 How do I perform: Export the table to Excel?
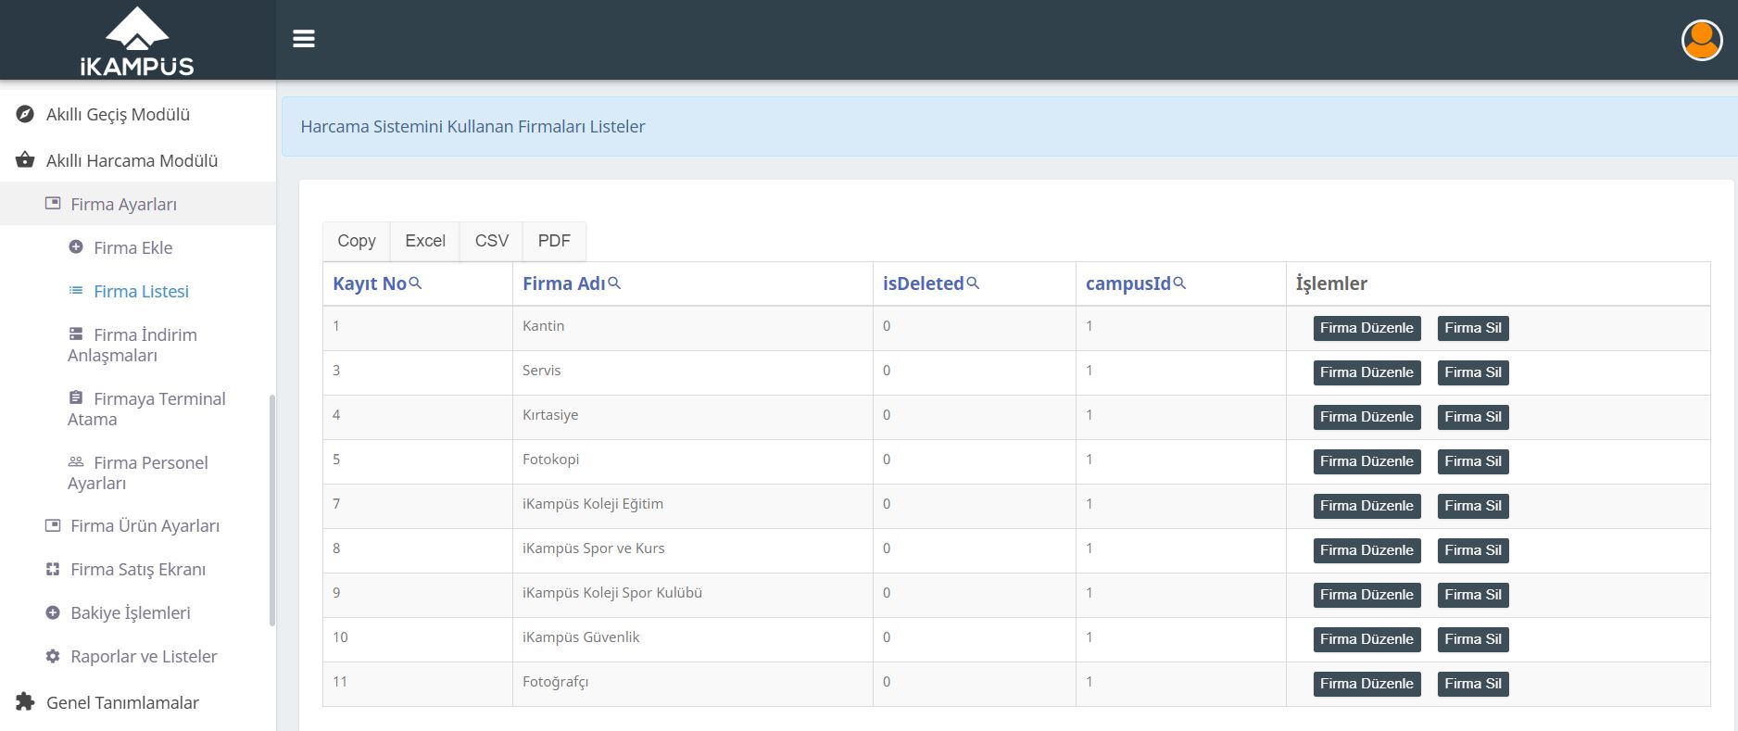tap(425, 241)
